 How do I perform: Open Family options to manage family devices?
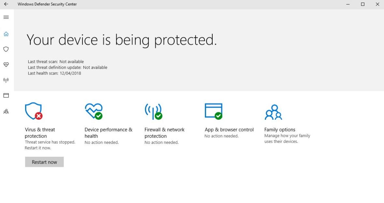(x=279, y=129)
